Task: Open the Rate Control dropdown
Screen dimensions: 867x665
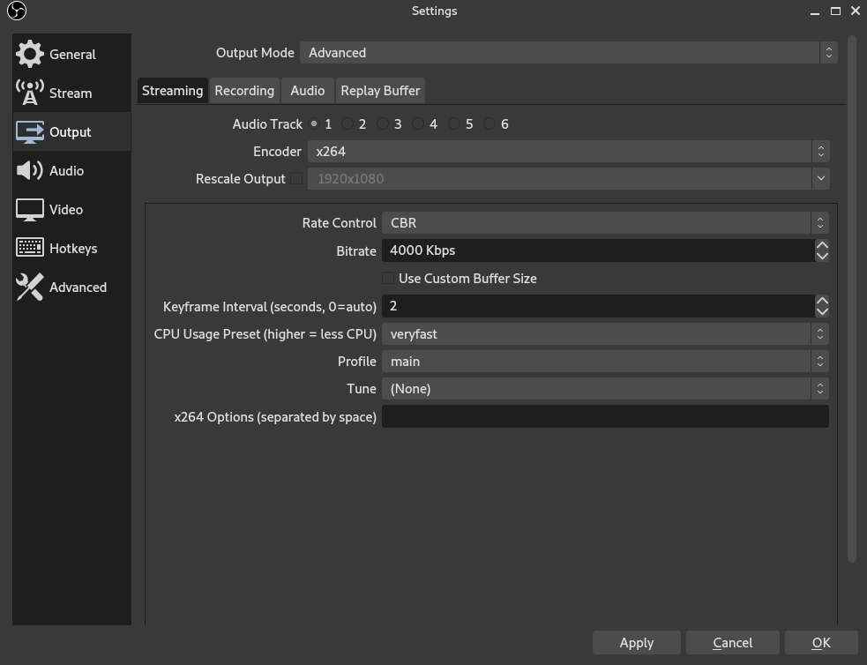Action: click(605, 223)
